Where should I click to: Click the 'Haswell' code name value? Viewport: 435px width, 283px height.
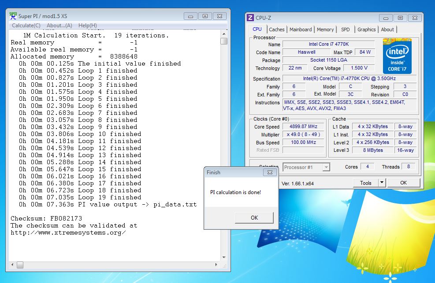pyautogui.click(x=307, y=52)
